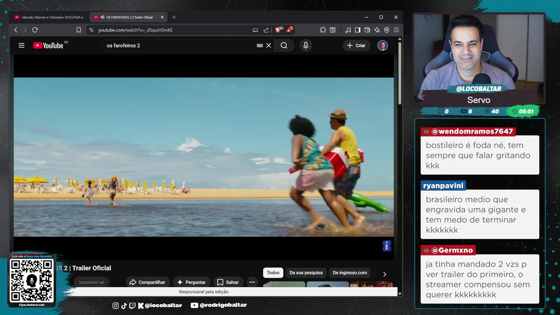Save the video with Salvar
This screenshot has height=315, width=560.
[228, 282]
